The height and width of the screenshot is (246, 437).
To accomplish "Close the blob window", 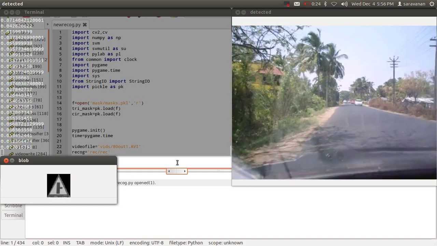I will [6, 160].
